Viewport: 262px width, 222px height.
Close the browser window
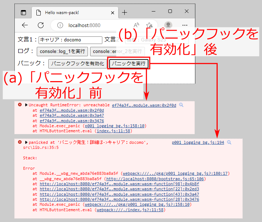click(187, 11)
